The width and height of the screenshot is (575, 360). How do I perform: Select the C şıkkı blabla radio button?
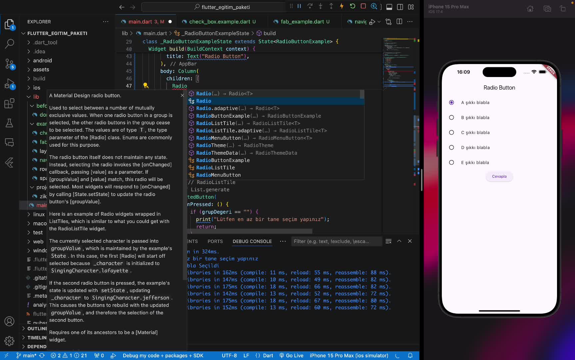point(451,132)
